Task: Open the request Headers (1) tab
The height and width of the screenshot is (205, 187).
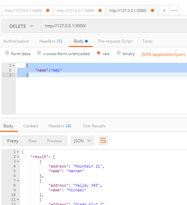Action: (x=51, y=41)
